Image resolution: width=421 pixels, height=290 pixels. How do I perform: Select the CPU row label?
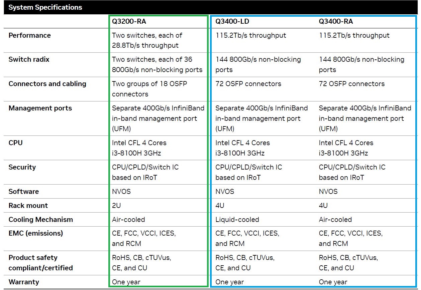click(15, 143)
